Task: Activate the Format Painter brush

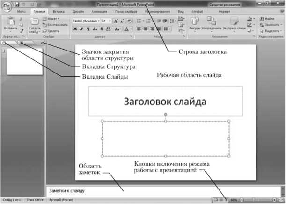Action: pos(22,31)
